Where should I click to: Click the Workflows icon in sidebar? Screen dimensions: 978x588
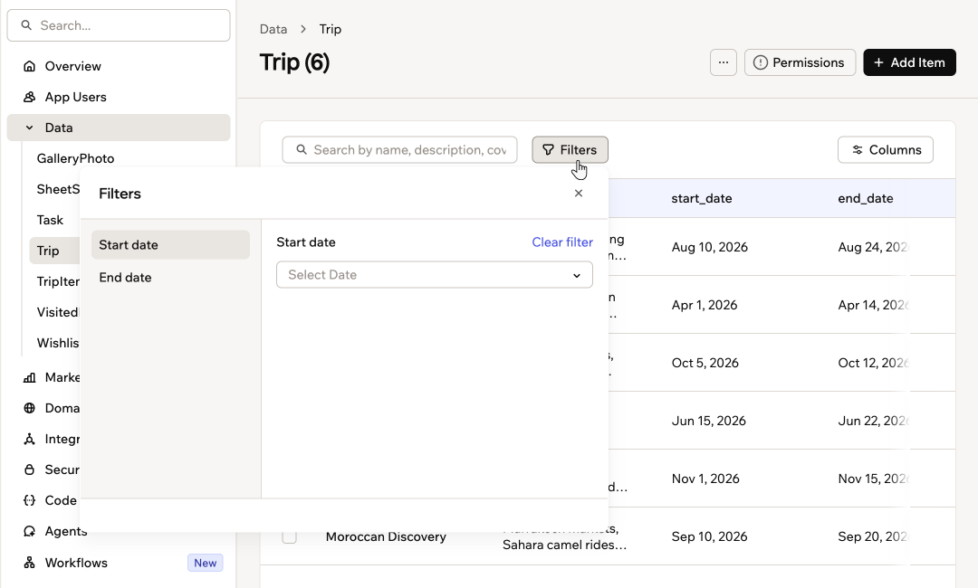[29, 563]
